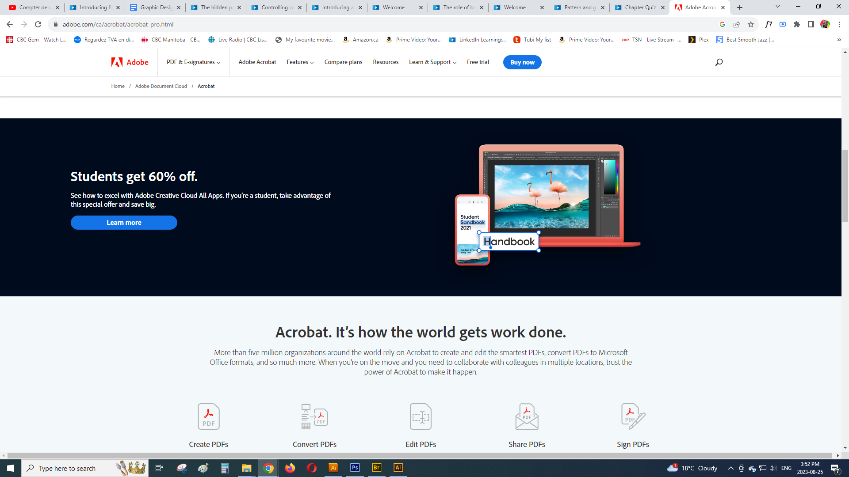The height and width of the screenshot is (477, 849).
Task: Click the Edit PDFs icon
Action: tap(421, 416)
